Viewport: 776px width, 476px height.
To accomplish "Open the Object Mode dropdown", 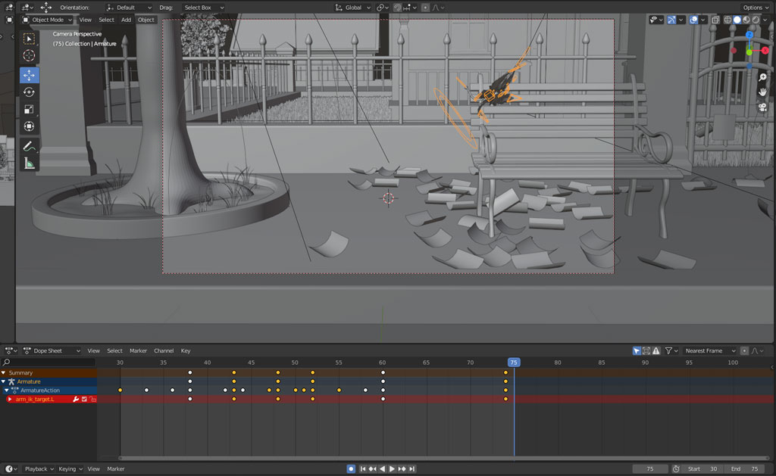I will pos(48,20).
